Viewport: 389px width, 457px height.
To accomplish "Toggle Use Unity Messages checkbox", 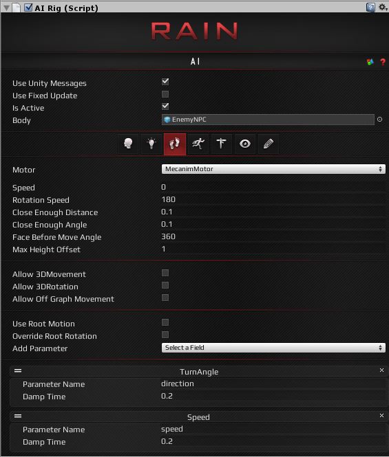I will [x=165, y=82].
